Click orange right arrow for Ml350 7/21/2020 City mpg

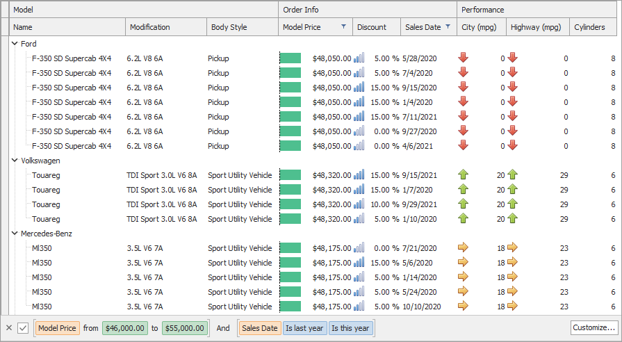pos(464,247)
